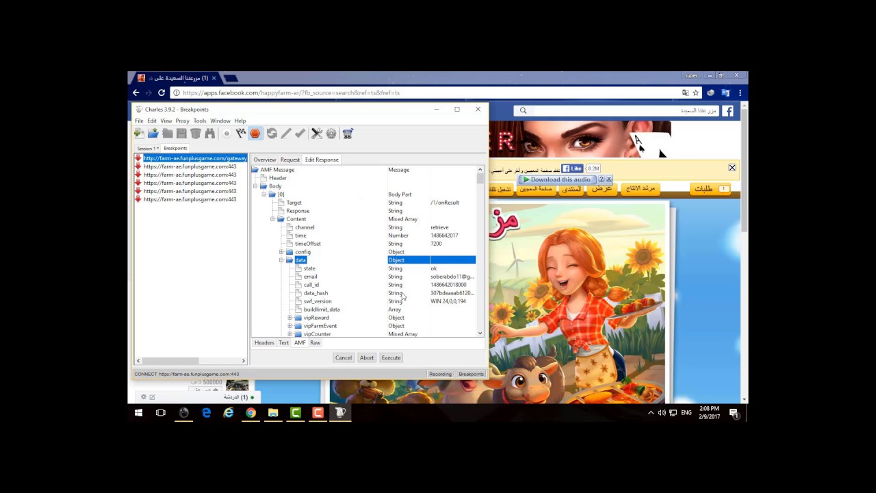Screen dimensions: 876x493
Task: Open Chrome from the taskbar
Action: (250, 413)
